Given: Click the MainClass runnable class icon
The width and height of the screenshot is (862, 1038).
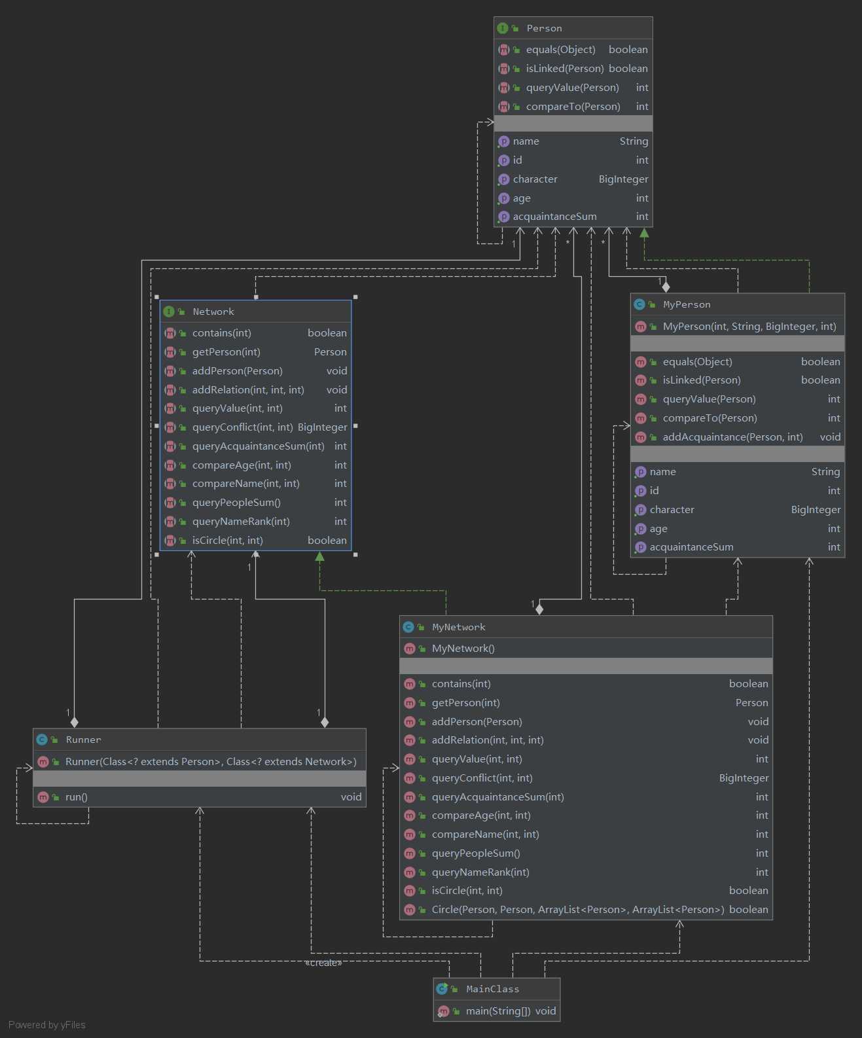Looking at the screenshot, I should click(442, 989).
